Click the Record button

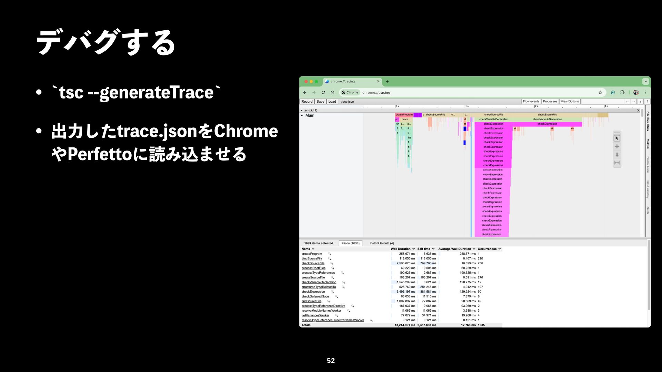307,102
